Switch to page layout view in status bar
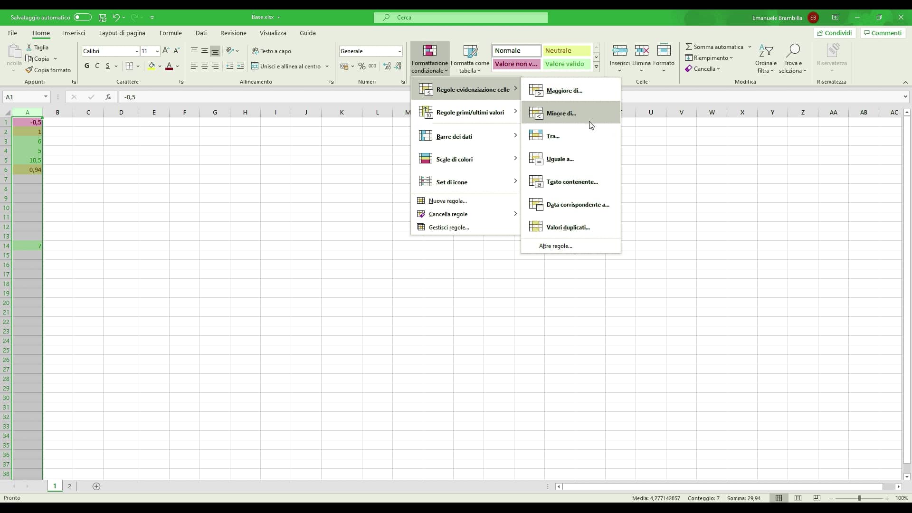 [798, 498]
